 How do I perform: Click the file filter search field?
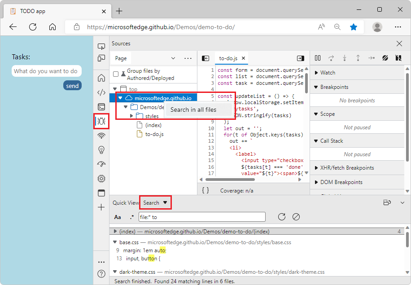point(201,217)
